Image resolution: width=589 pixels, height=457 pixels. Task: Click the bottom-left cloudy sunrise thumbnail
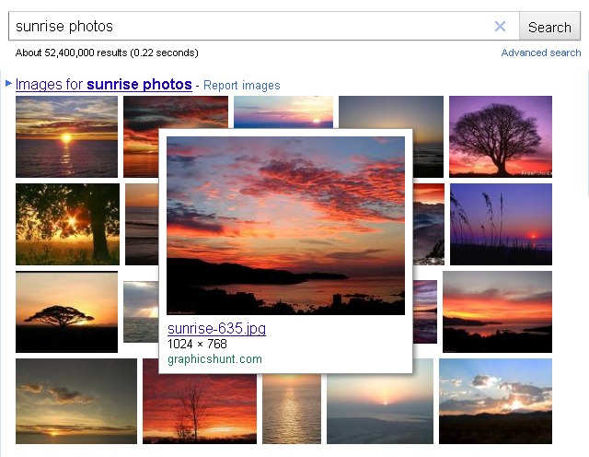[75, 402]
